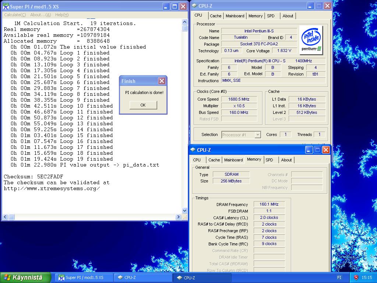
Task: Click the Super PI horizontal scroll left arrow
Action: click(5, 217)
